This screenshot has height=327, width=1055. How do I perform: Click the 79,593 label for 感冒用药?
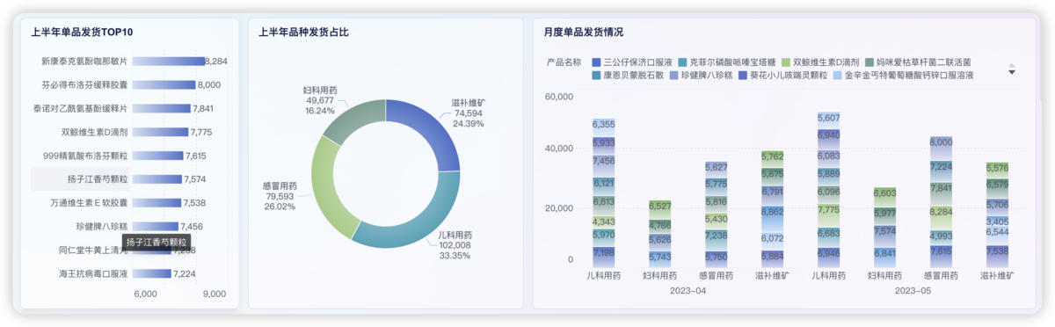280,197
